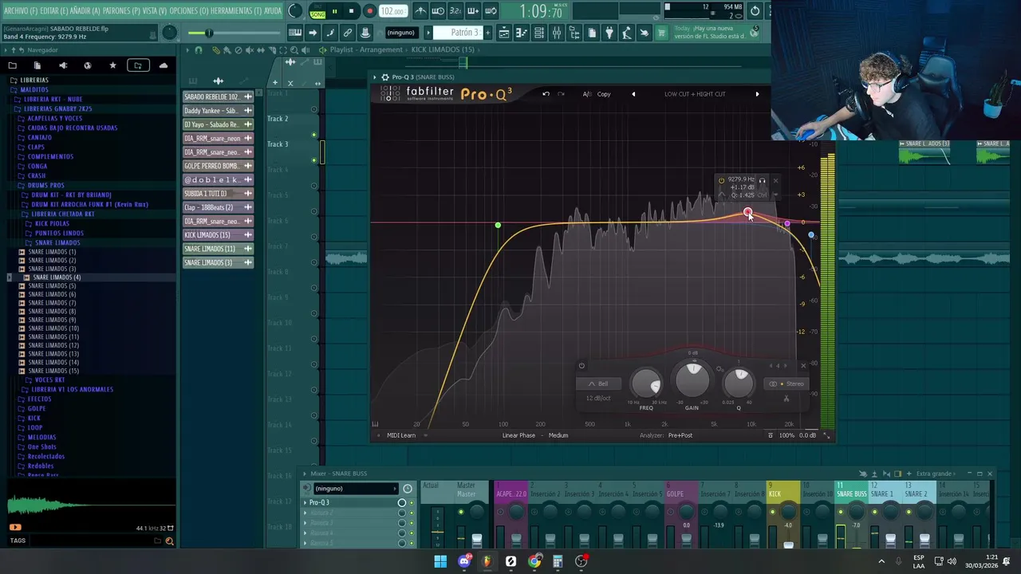Enable wait for input before recording
Viewport: 1021px width, 574px height.
point(438,11)
